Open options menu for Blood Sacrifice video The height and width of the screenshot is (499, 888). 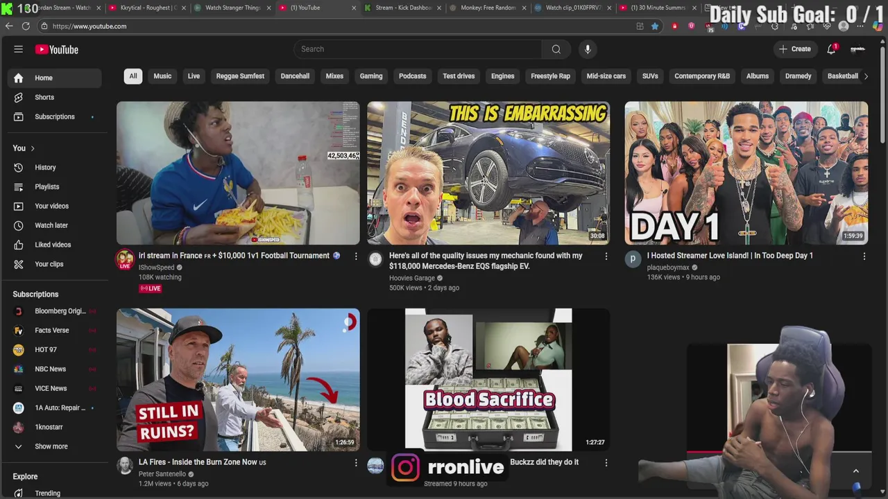click(x=606, y=462)
